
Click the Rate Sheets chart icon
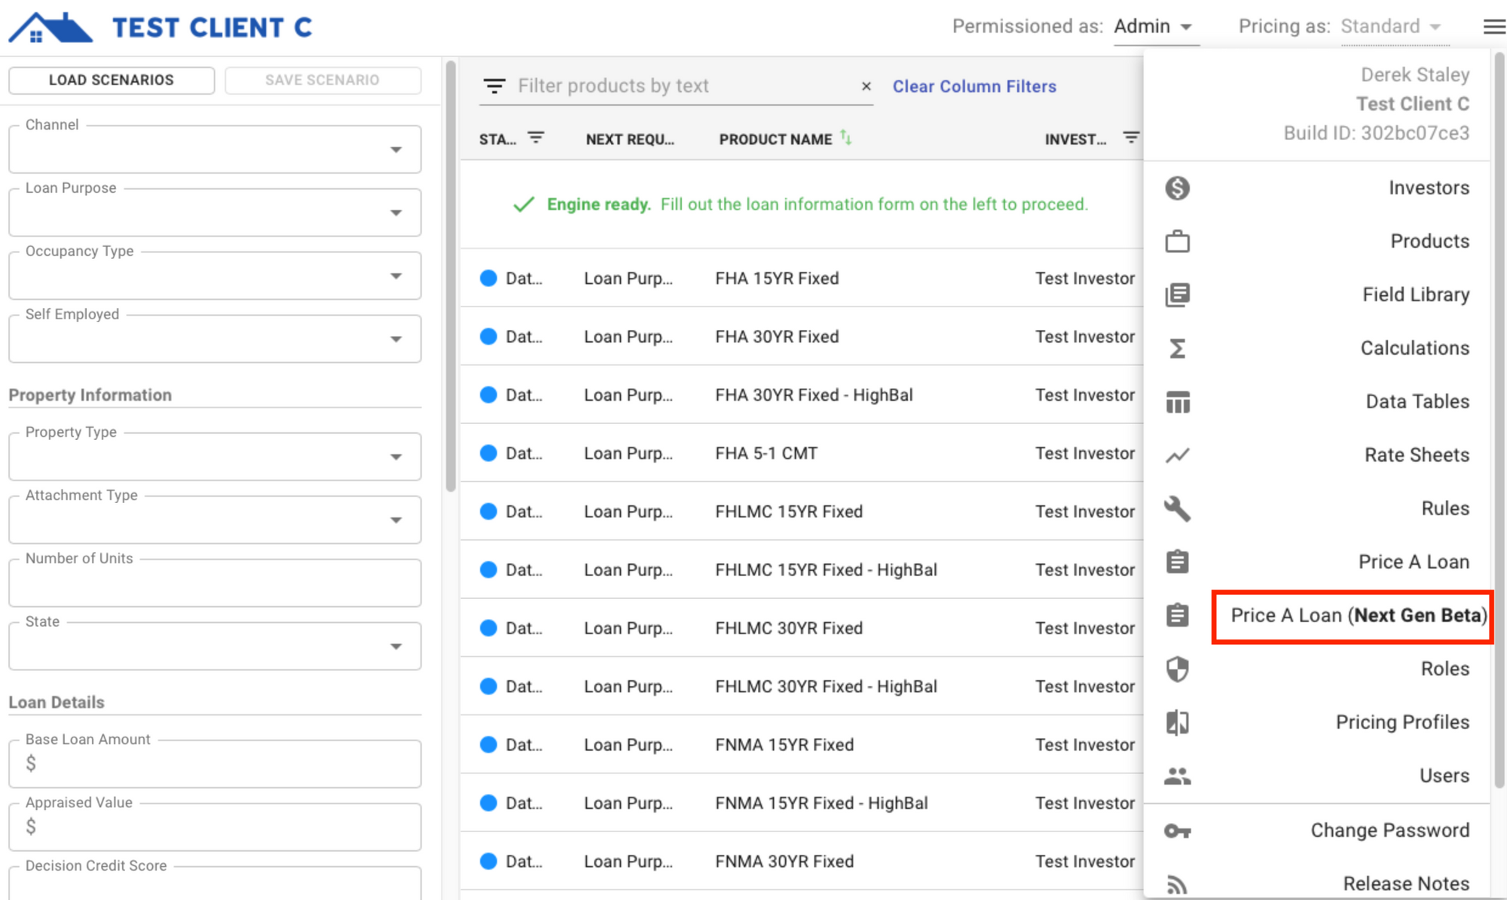1177,456
